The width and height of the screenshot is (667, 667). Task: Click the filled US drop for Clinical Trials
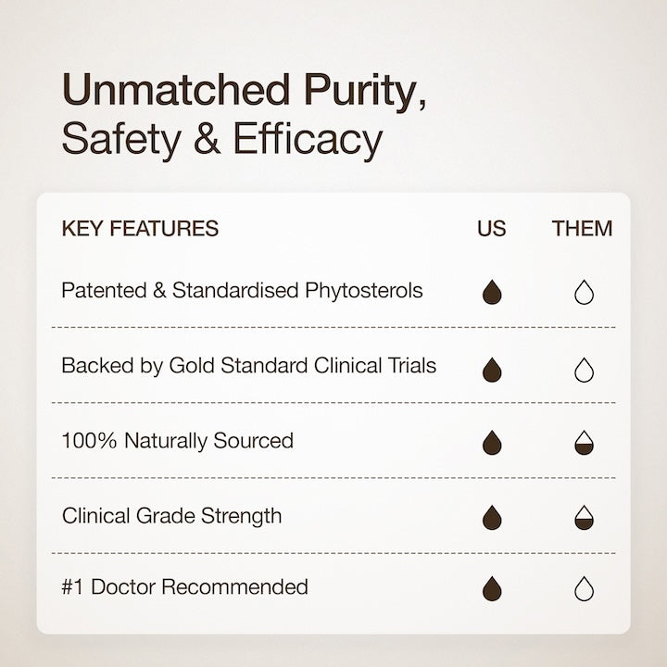point(492,370)
